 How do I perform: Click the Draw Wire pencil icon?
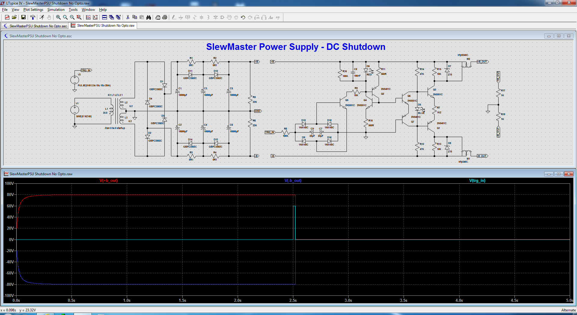174,17
